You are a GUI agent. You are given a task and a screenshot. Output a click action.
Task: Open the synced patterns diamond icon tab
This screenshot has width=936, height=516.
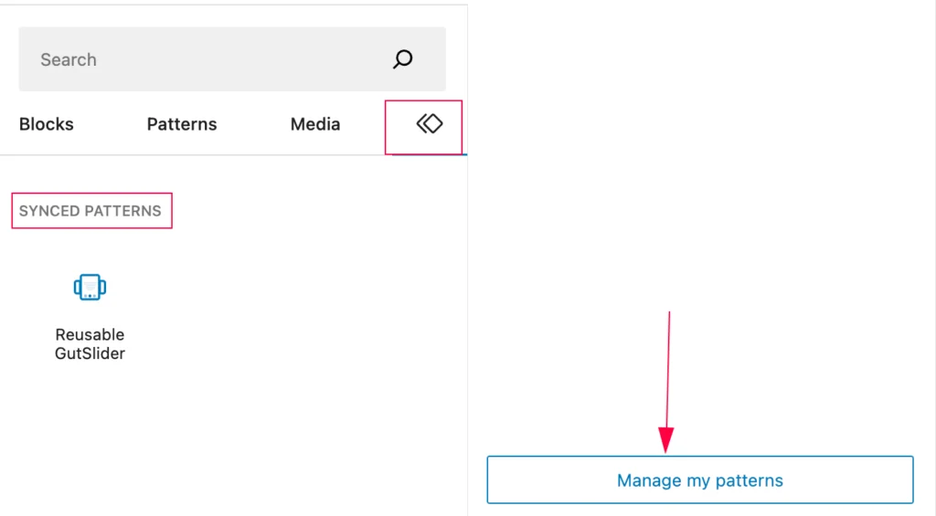(429, 124)
